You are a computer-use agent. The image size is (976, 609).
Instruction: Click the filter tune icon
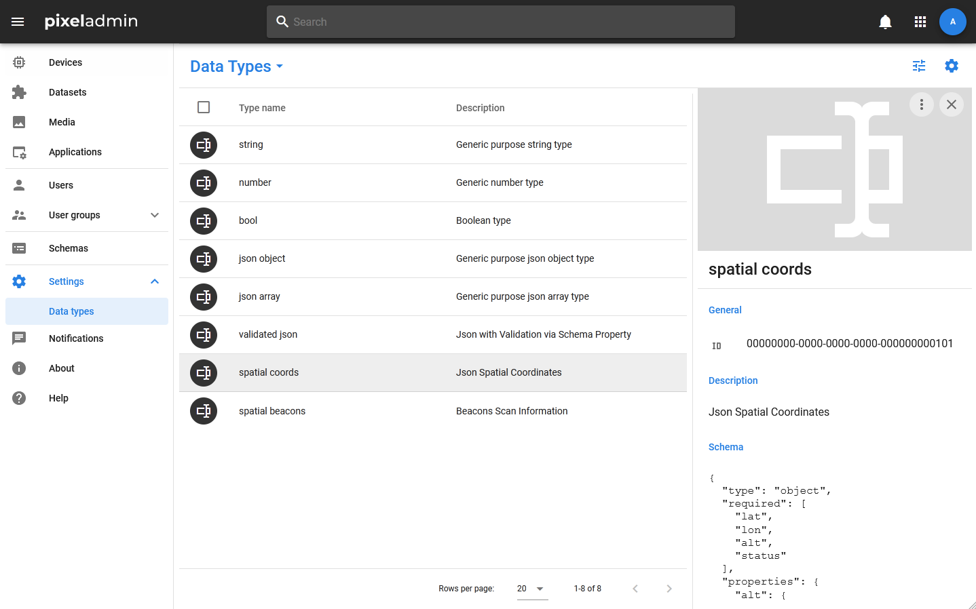[919, 66]
